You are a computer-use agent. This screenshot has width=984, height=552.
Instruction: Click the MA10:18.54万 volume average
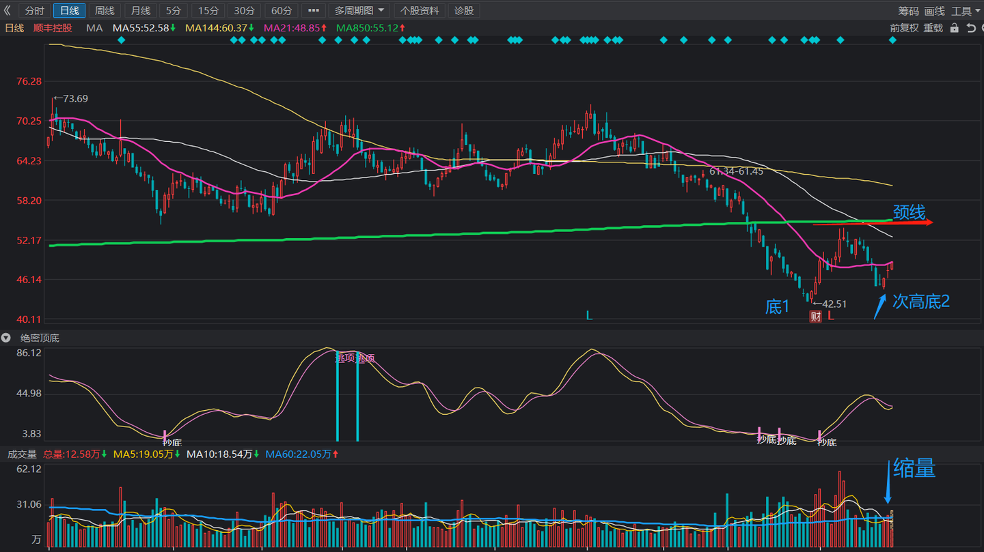[223, 454]
